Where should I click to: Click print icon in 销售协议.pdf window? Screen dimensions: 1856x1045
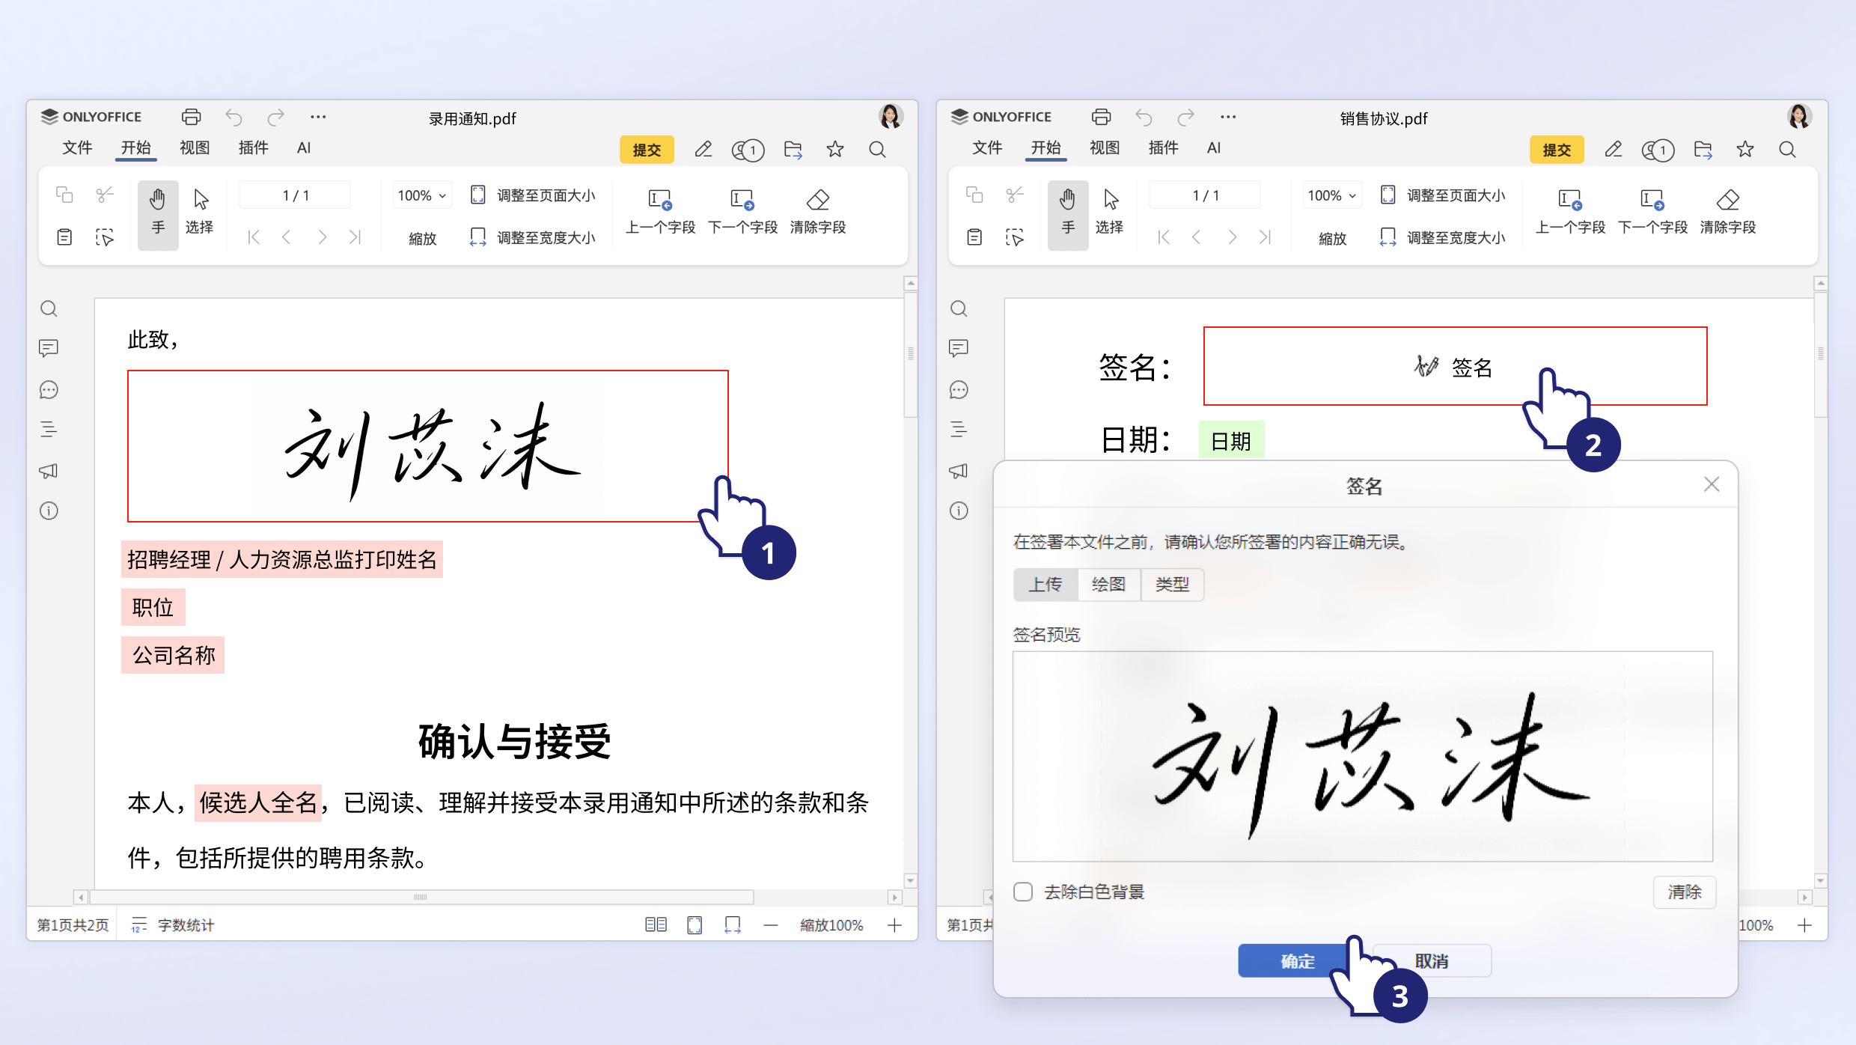click(x=1102, y=118)
